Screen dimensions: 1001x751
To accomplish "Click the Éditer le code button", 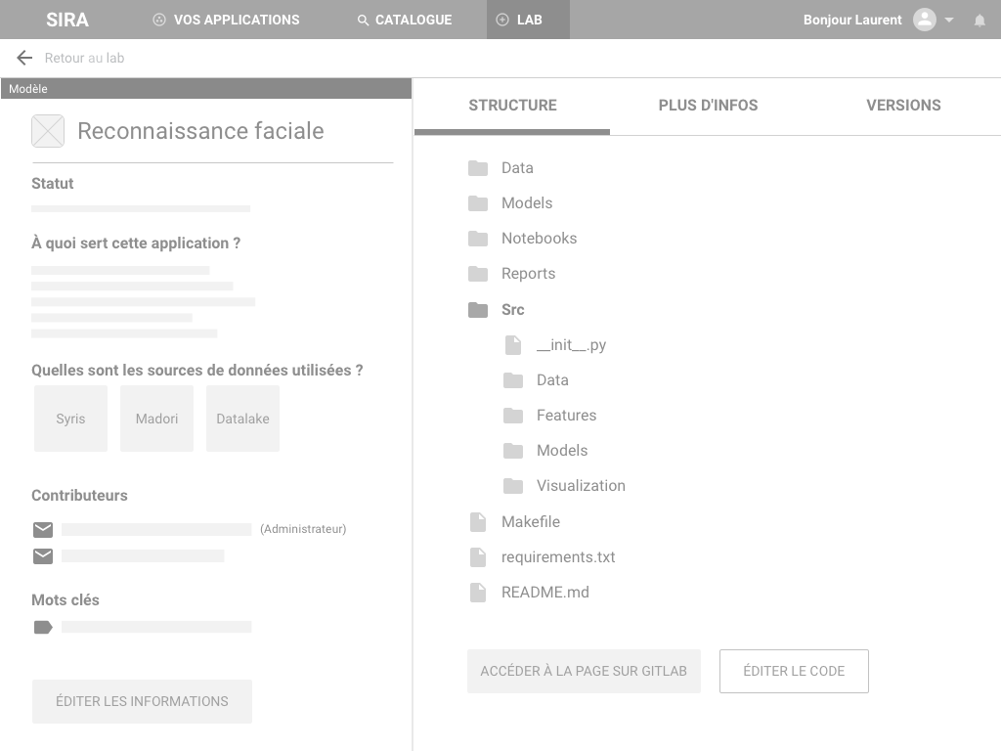I will coord(794,671).
